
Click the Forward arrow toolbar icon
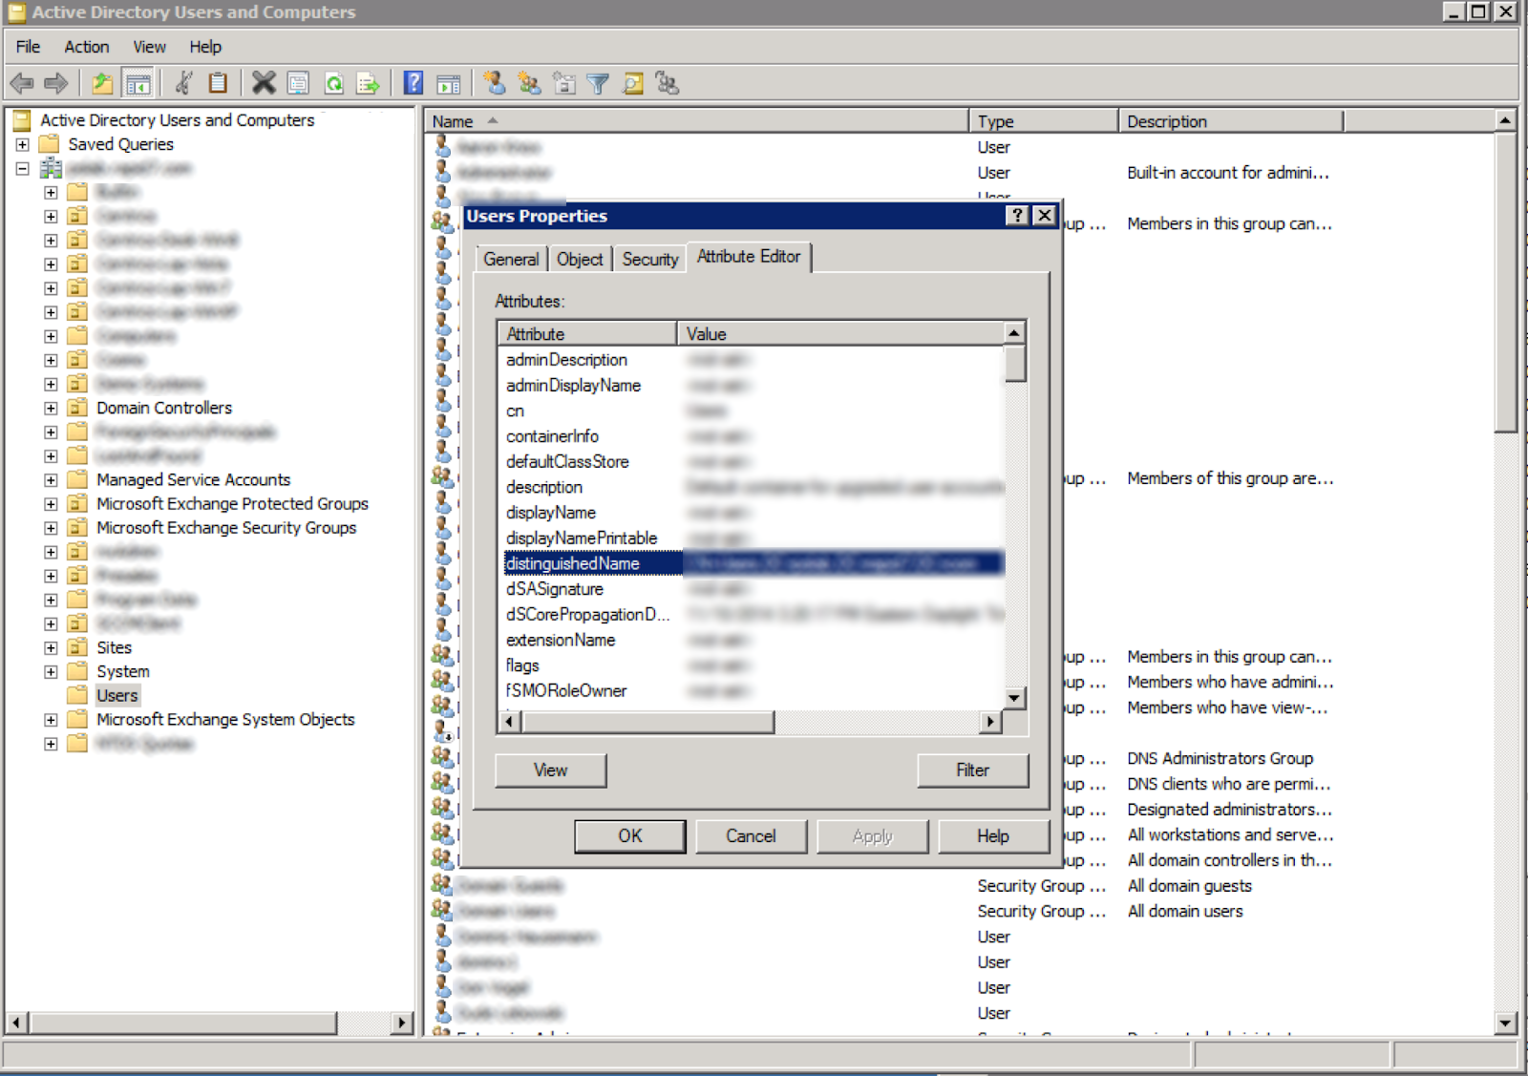(56, 84)
